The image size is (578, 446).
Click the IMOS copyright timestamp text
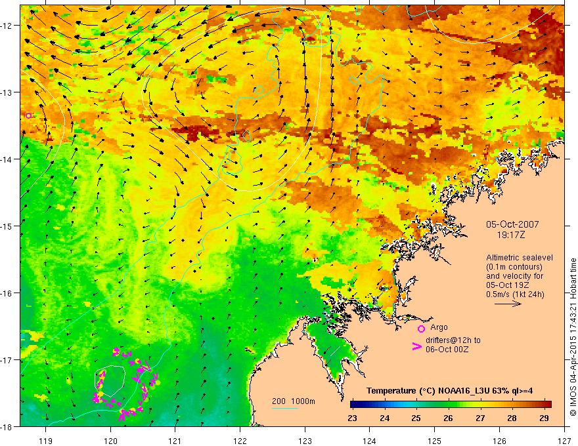click(x=573, y=338)
